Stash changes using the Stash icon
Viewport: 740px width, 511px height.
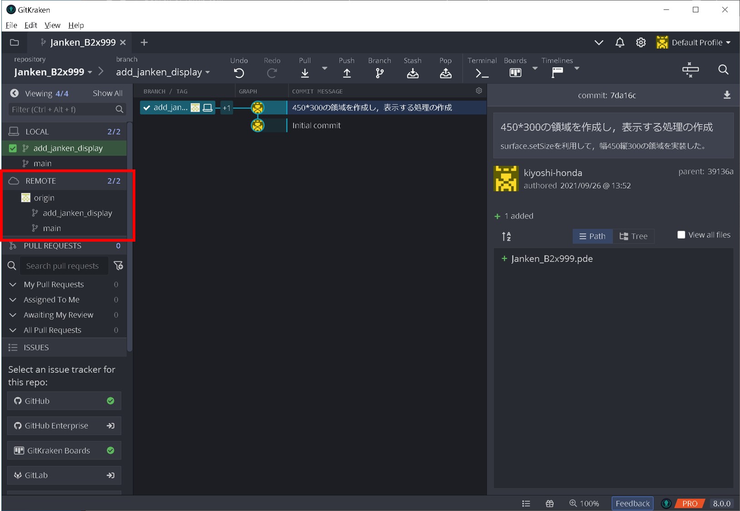412,73
